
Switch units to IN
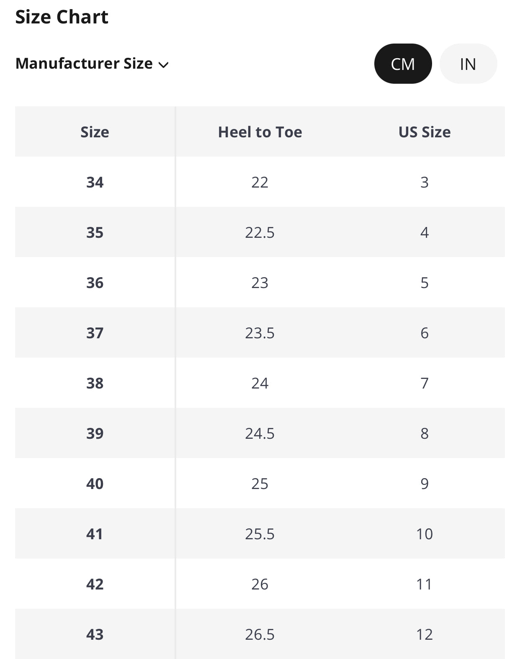coord(468,64)
